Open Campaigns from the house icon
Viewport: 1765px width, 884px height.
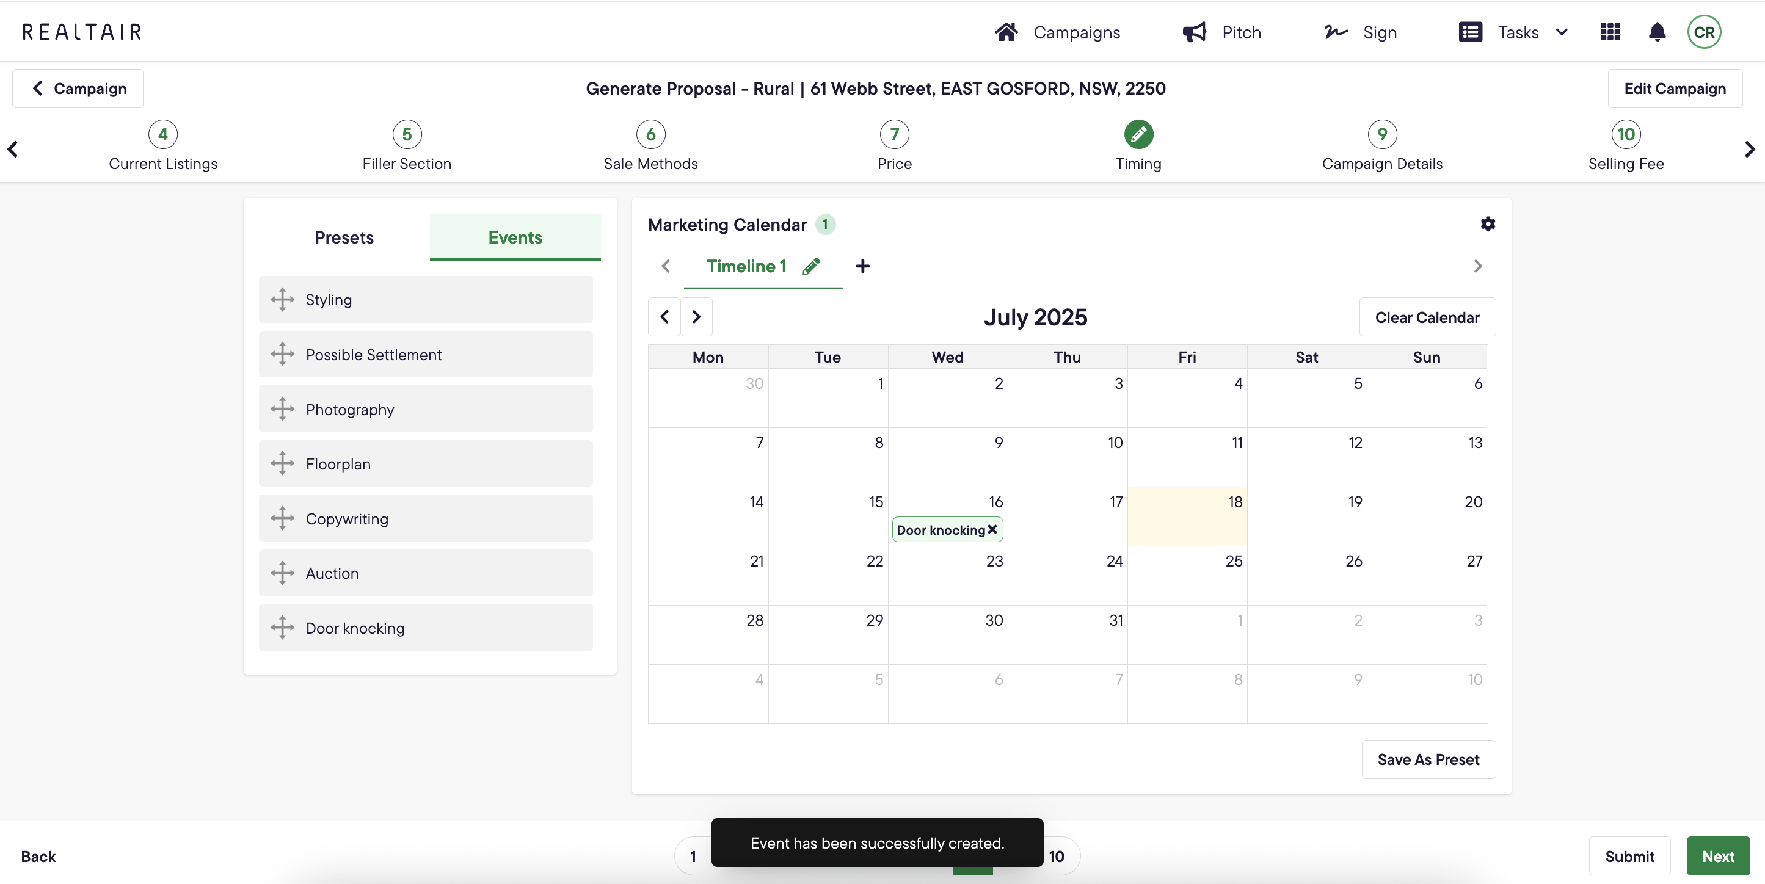click(x=1006, y=32)
